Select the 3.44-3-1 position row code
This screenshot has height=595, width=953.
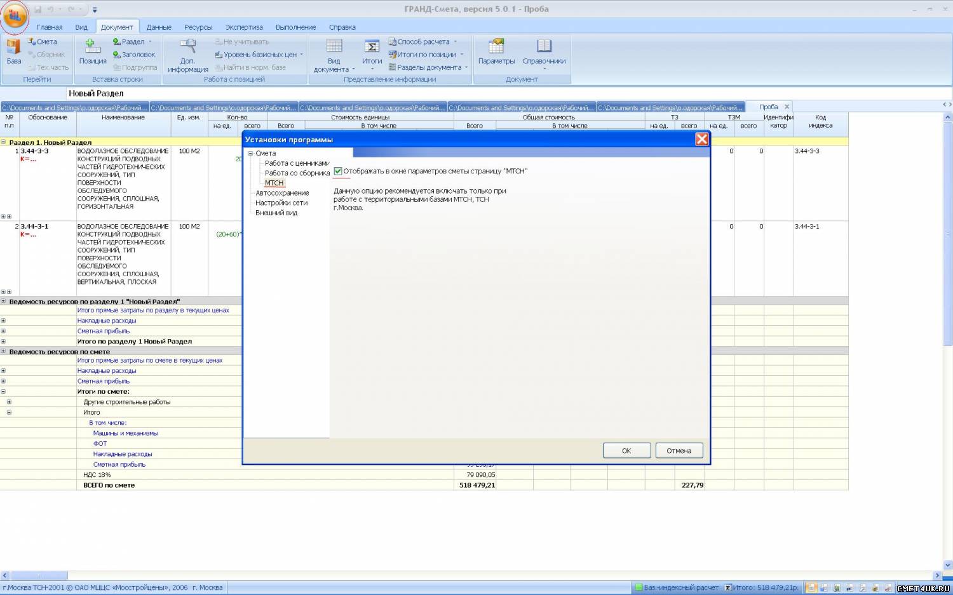click(34, 226)
